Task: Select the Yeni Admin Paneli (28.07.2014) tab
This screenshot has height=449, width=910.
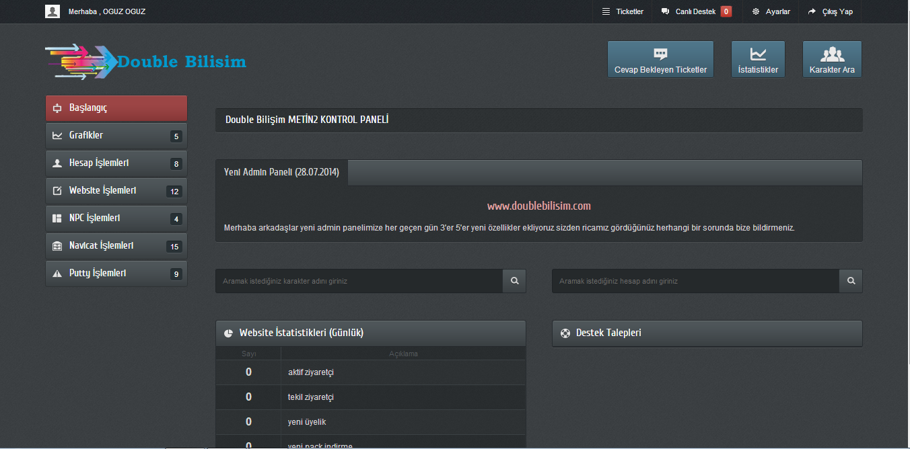Action: (281, 173)
